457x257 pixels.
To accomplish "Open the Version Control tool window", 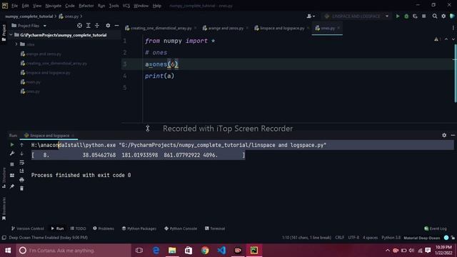I will coord(27,228).
